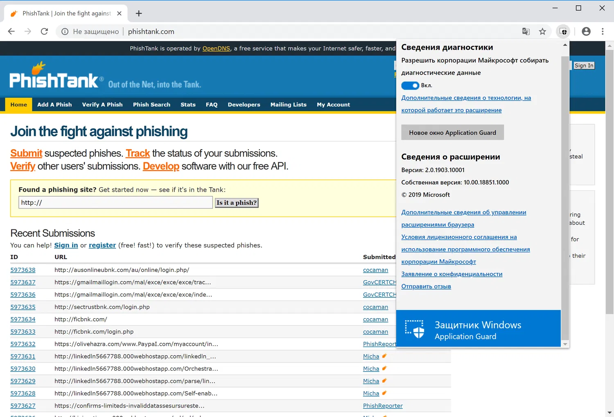Open Micha profile for submission 5973631
Image resolution: width=614 pixels, height=417 pixels.
[371, 356]
